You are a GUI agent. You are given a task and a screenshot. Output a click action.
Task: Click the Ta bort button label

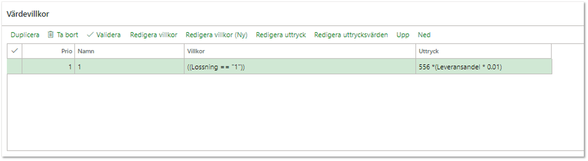(x=67, y=35)
